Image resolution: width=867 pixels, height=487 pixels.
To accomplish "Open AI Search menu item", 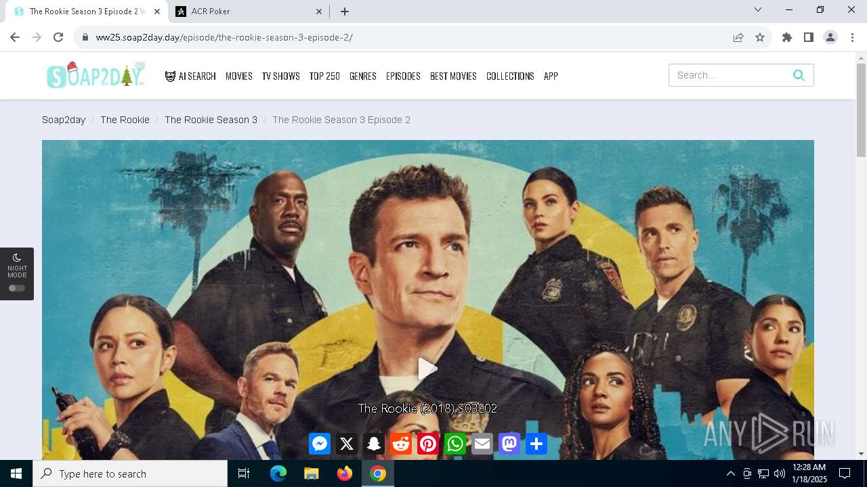I will 190,76.
